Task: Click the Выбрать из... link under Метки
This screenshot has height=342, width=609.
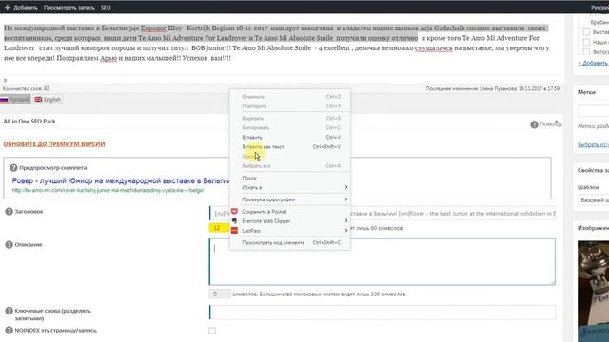Action: [593, 144]
